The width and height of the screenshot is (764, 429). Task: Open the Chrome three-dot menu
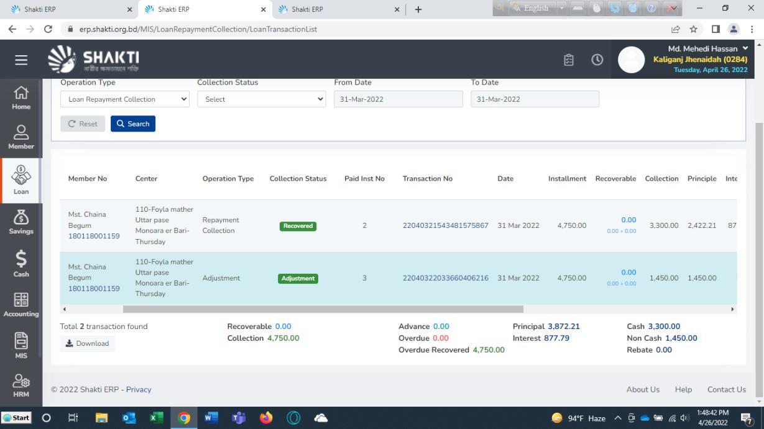tap(752, 29)
